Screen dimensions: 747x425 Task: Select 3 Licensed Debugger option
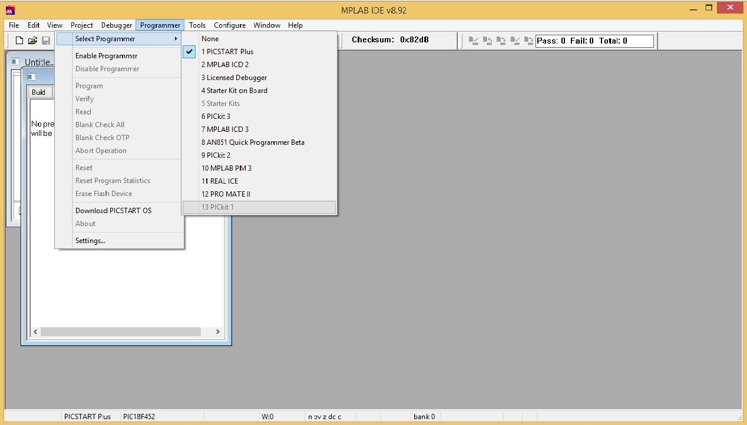[x=259, y=78]
